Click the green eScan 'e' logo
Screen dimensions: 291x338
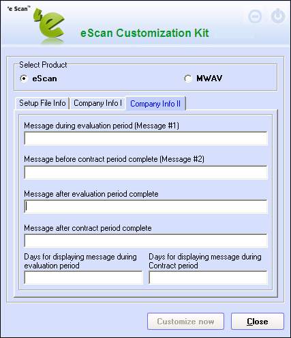tap(49, 25)
